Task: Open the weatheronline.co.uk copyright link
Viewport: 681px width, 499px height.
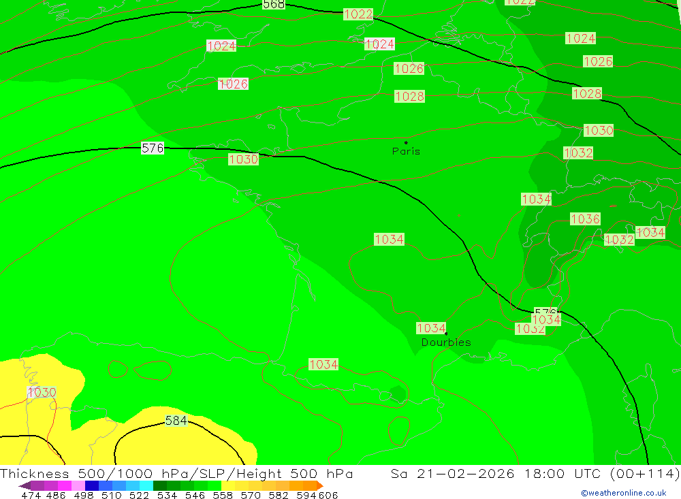Action: click(623, 493)
